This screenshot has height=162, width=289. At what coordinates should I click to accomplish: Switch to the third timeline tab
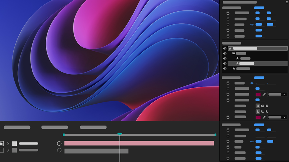coord(93,127)
